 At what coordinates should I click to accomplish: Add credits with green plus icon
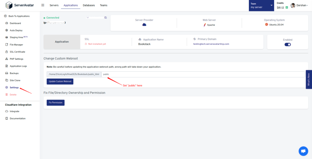coord(287,8)
